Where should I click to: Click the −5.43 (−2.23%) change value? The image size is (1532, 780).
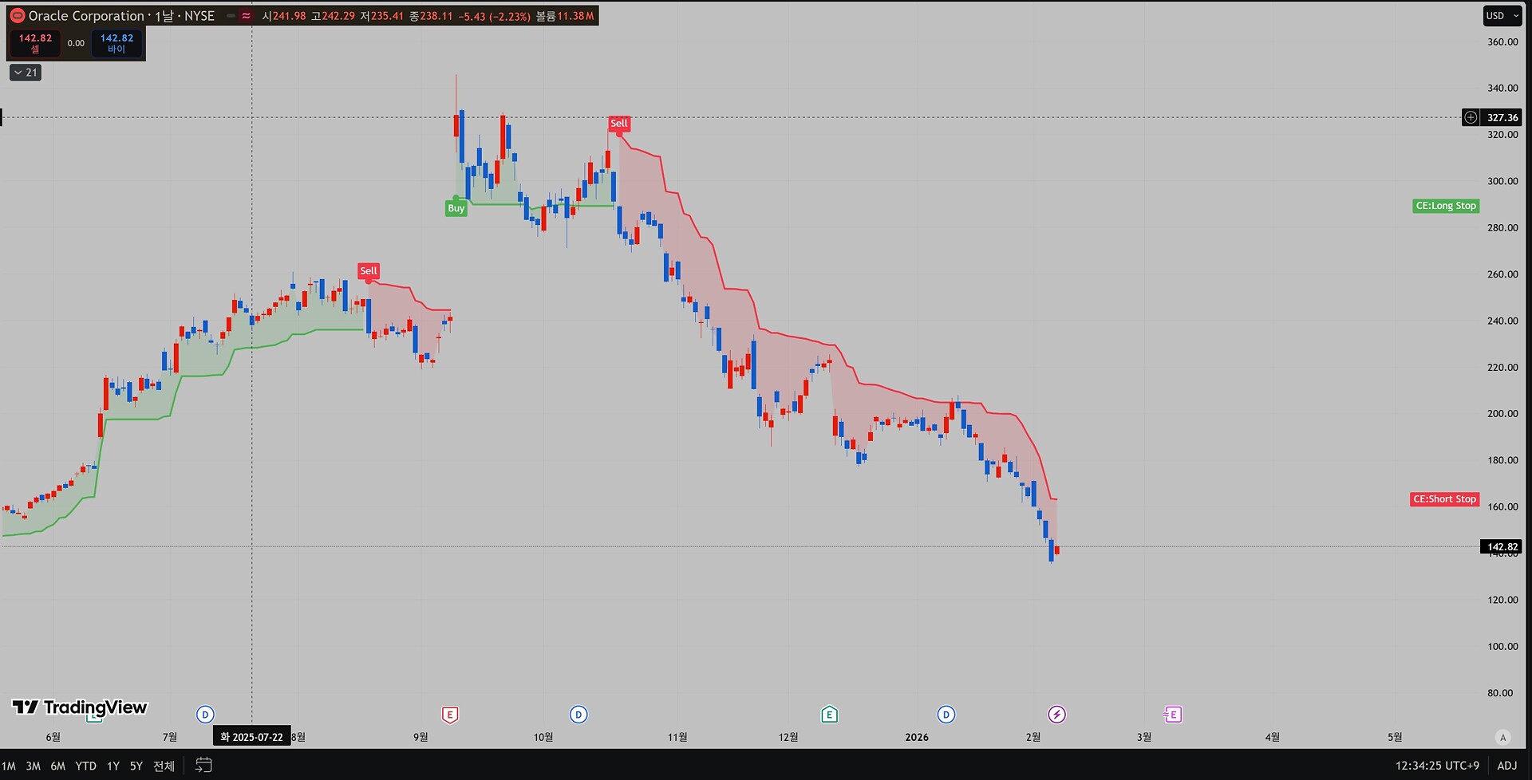tap(494, 16)
